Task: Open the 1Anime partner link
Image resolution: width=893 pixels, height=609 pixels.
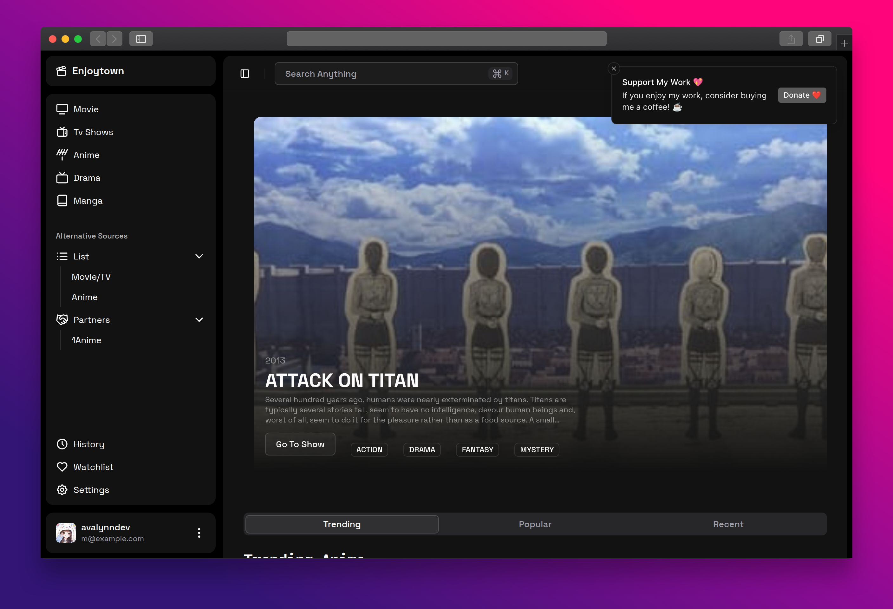Action: [x=87, y=340]
